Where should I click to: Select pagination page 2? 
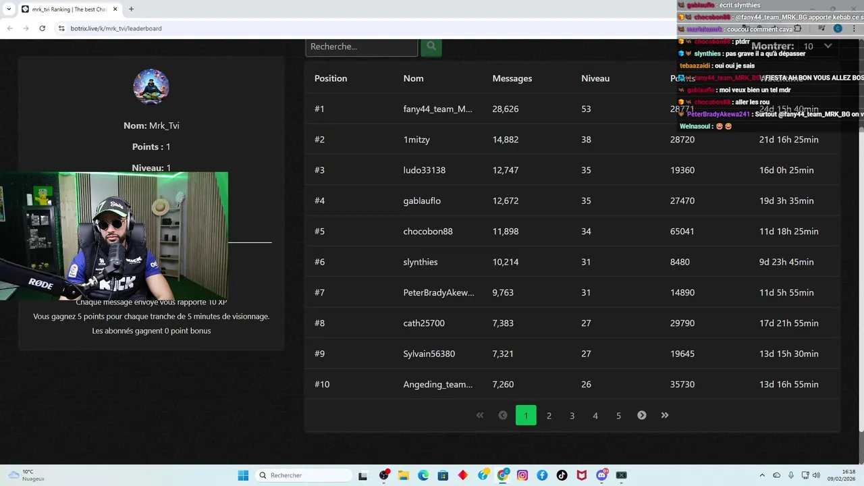549,415
